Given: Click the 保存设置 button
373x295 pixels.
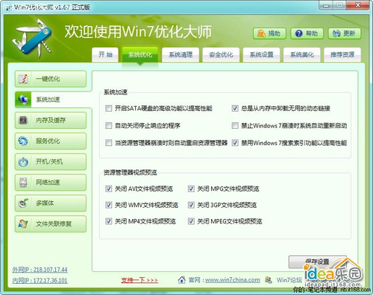Looking at the screenshot, I should tap(317, 261).
